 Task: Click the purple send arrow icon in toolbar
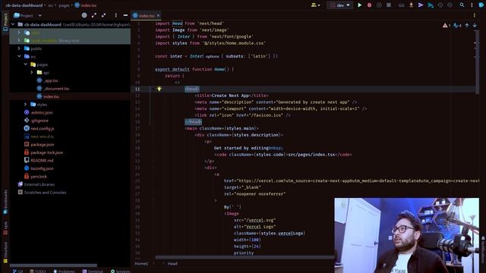(x=421, y=5)
